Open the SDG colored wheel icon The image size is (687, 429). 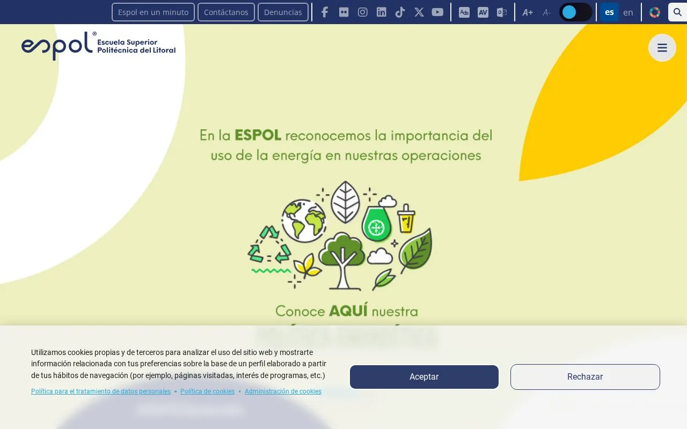655,12
